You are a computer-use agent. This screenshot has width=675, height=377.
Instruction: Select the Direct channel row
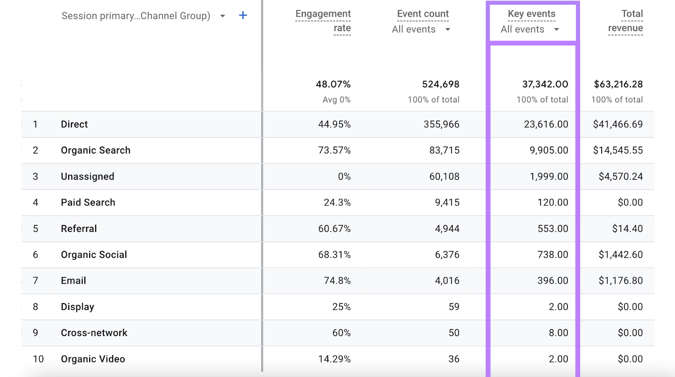coord(74,124)
